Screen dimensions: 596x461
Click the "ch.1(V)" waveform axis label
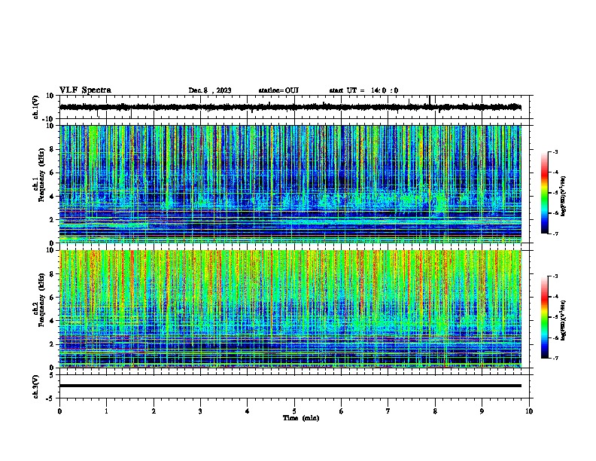[36, 107]
